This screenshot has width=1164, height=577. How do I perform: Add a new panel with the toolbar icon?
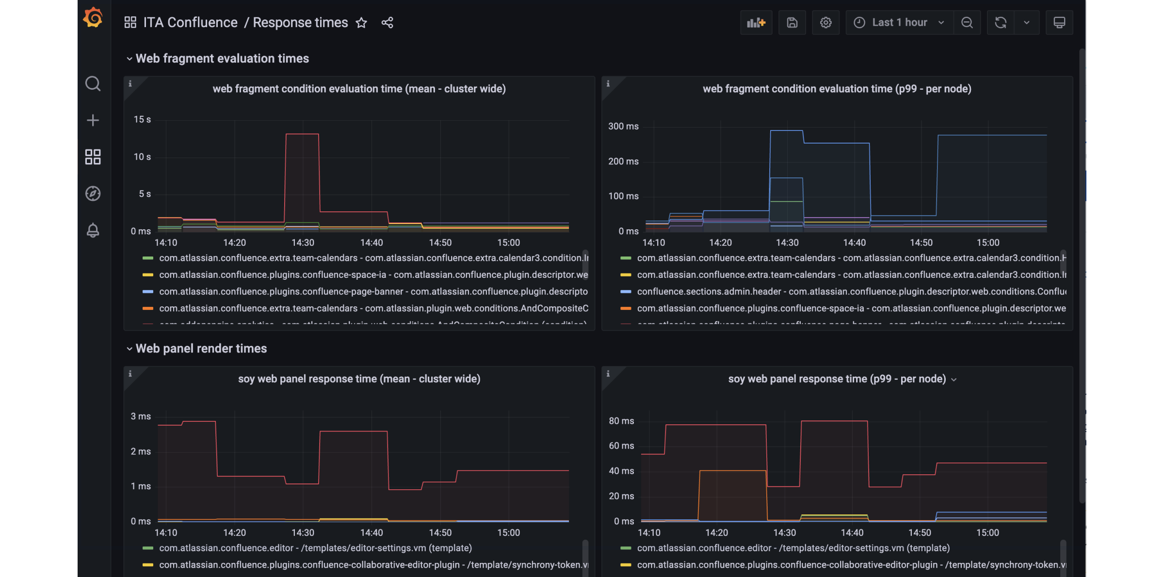tap(756, 23)
